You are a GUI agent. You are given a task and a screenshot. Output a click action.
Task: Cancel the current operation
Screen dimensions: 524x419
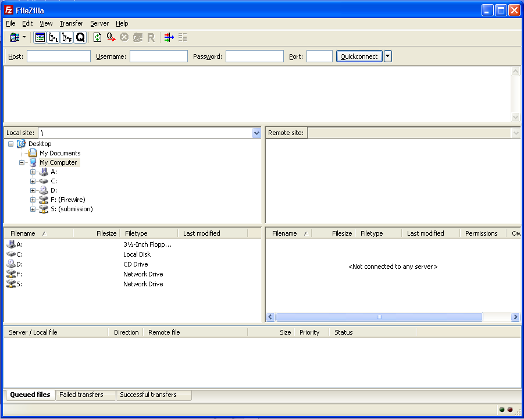[x=124, y=37]
